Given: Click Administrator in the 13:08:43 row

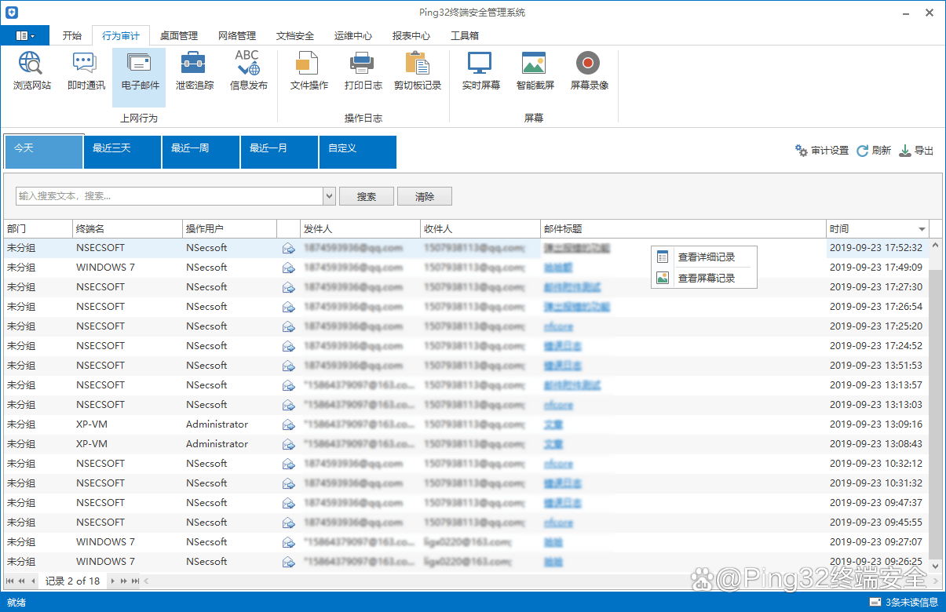Looking at the screenshot, I should coord(217,444).
